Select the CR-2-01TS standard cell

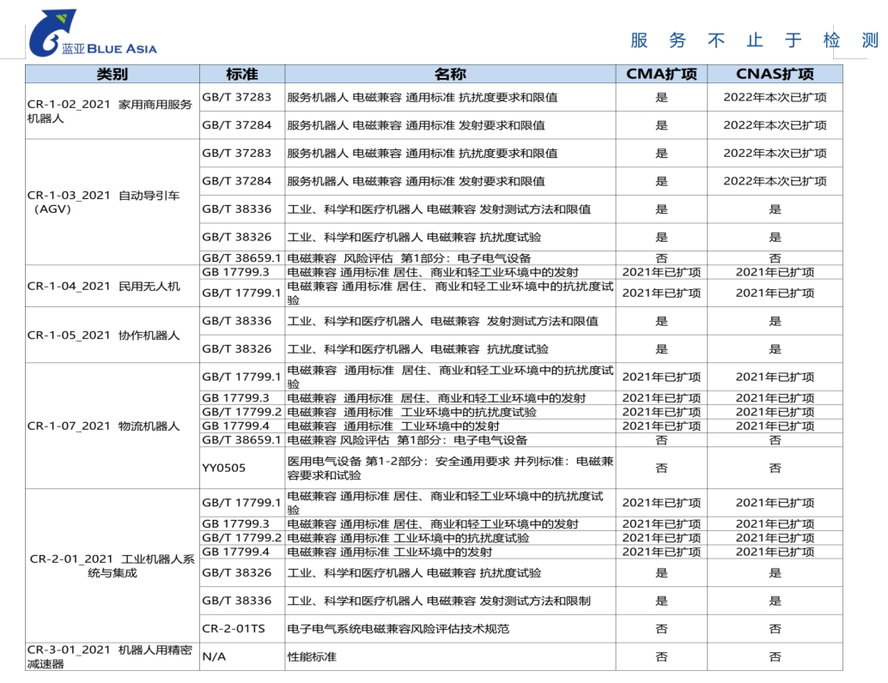pos(234,628)
